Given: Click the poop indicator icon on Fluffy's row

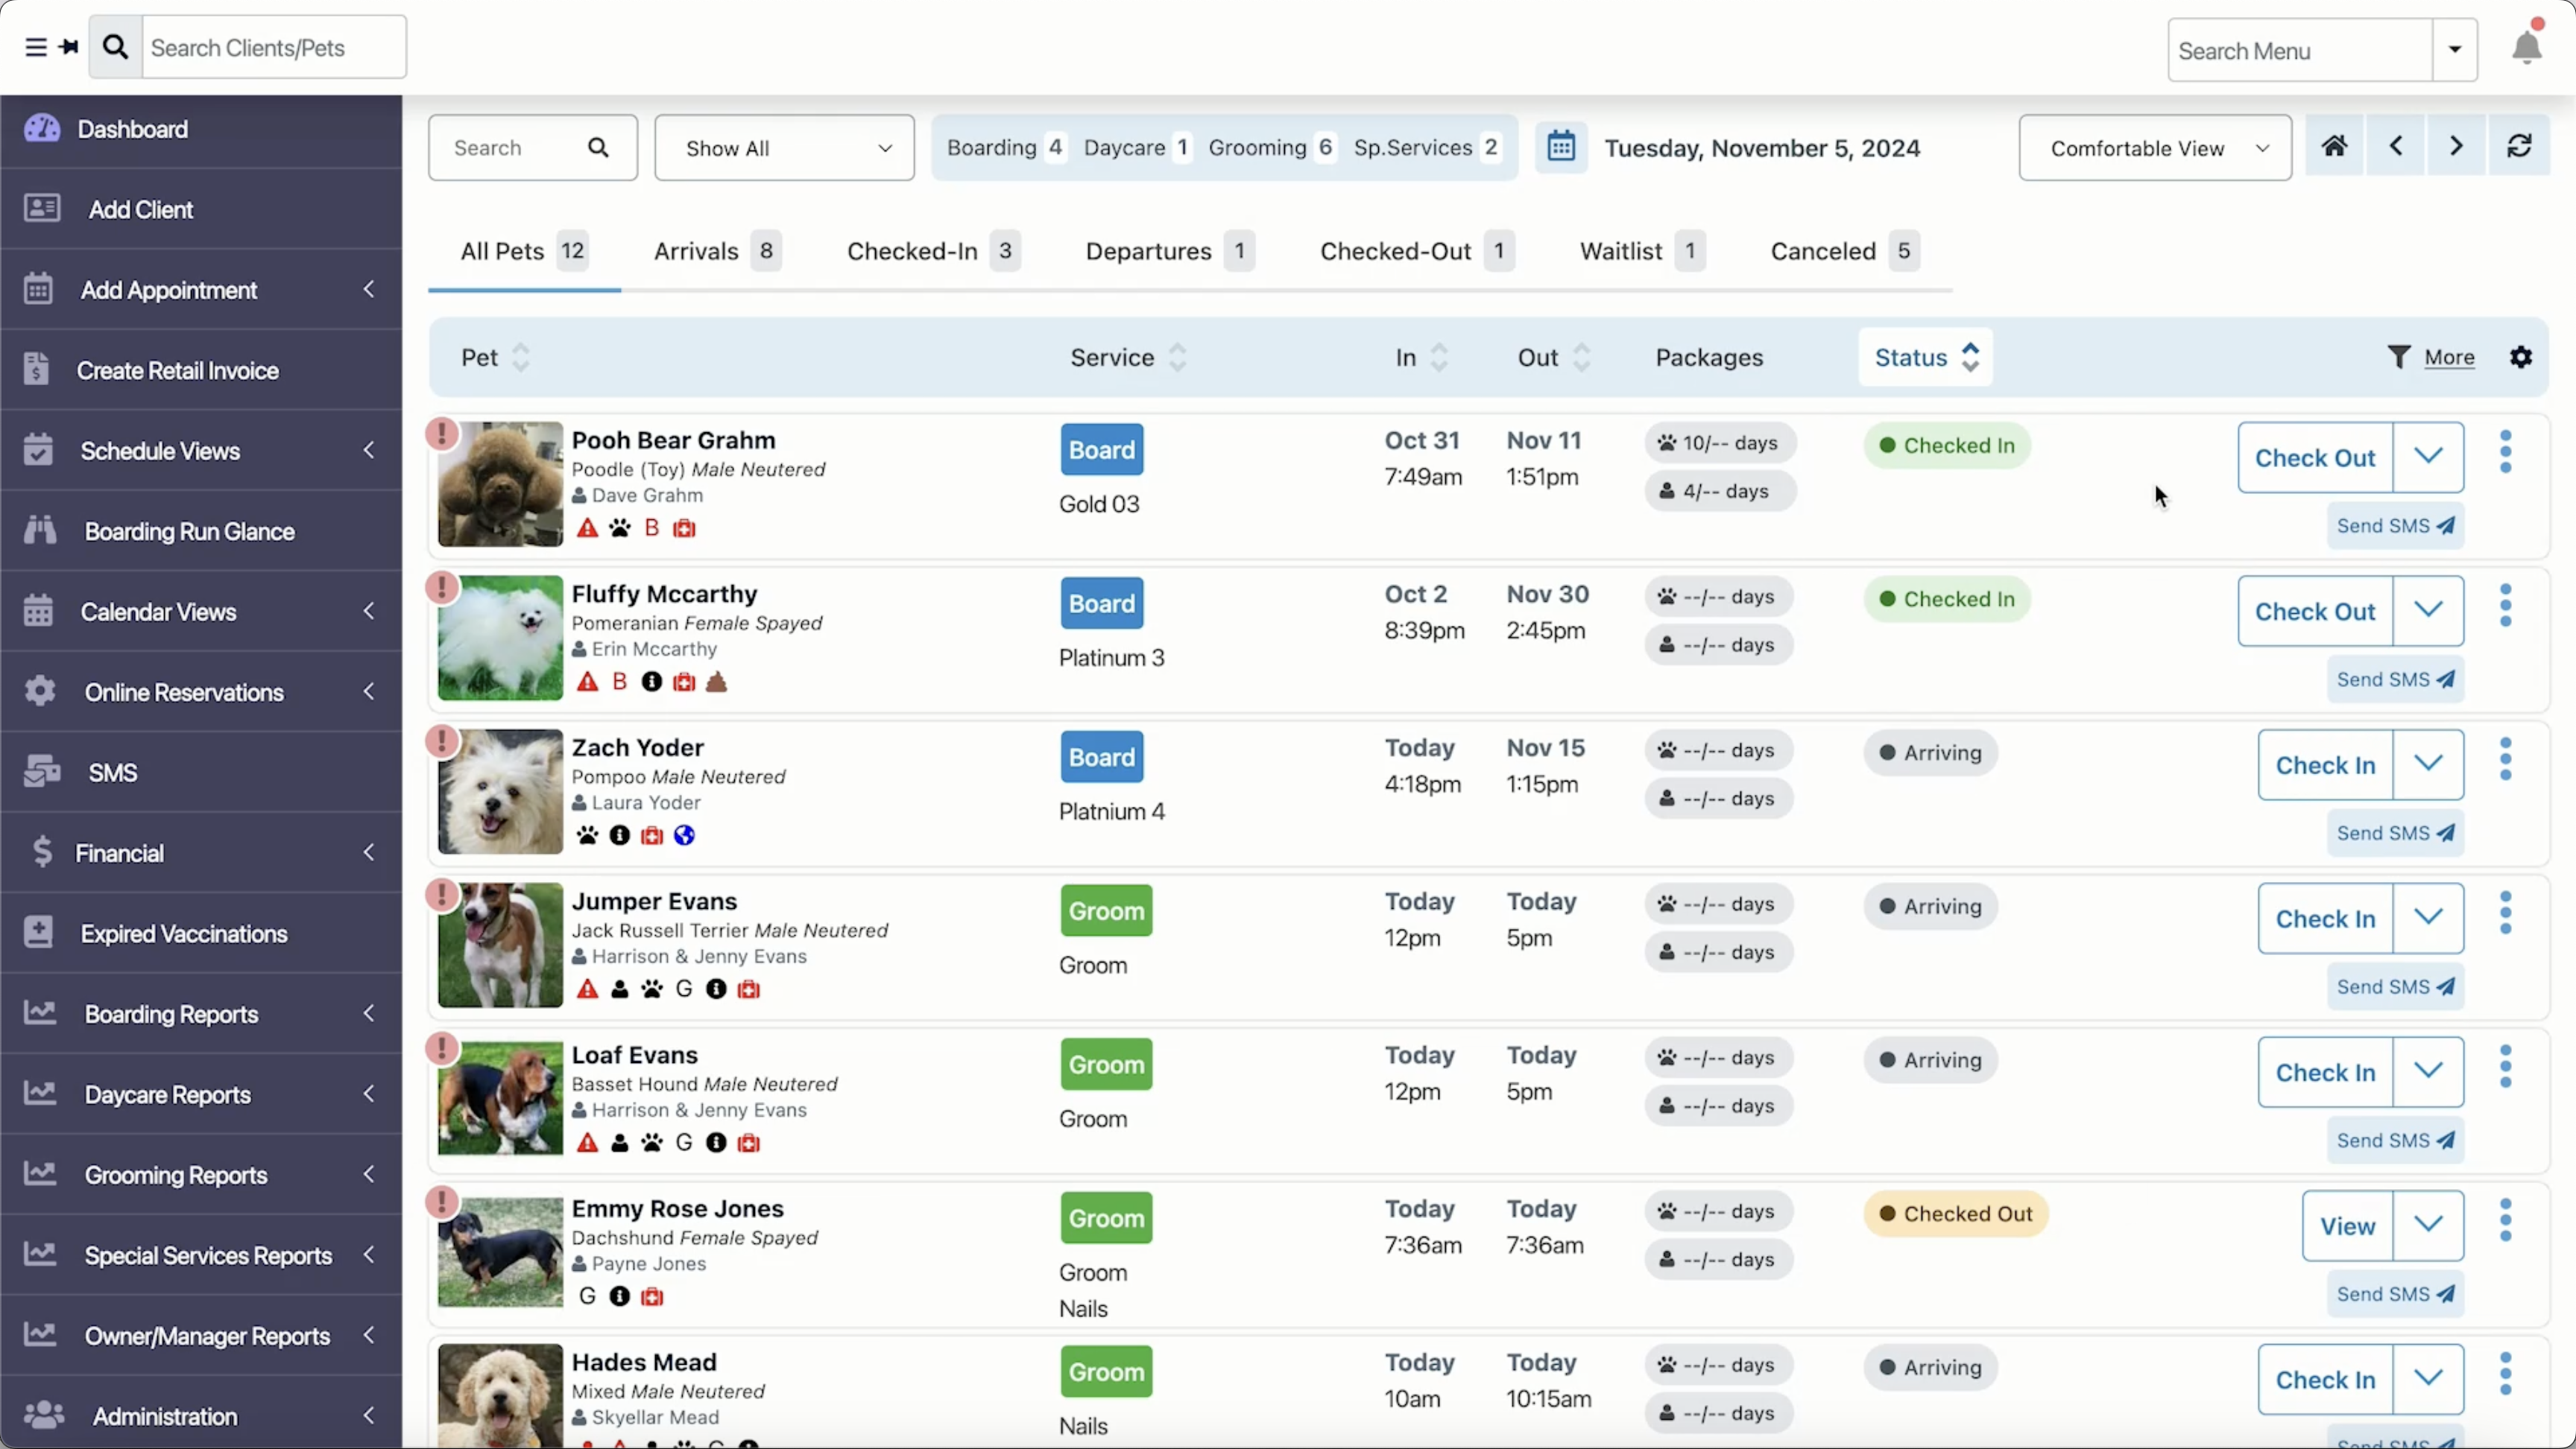Looking at the screenshot, I should (x=718, y=680).
